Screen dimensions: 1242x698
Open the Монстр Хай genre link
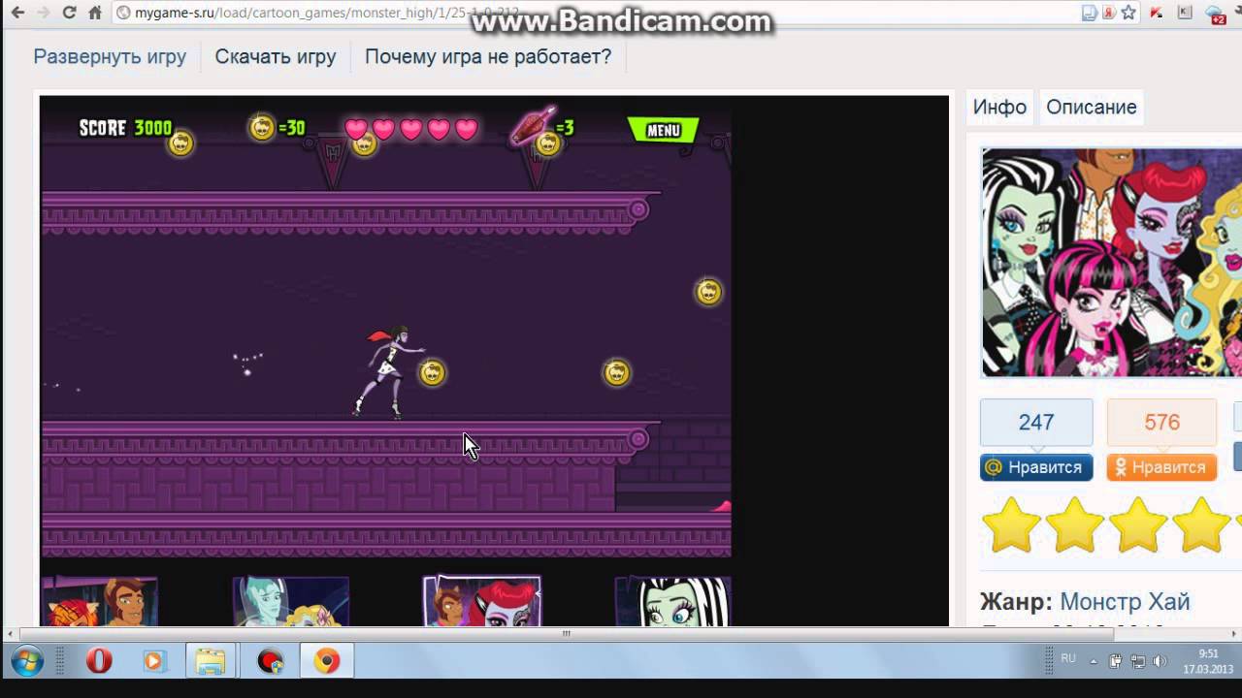click(x=1125, y=602)
